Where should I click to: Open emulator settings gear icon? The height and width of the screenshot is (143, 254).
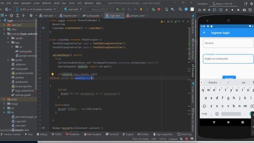(251, 4)
